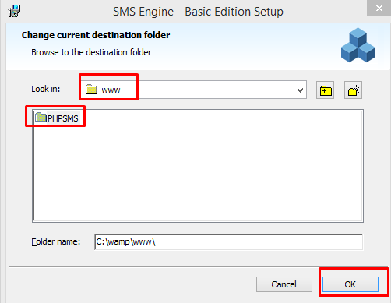Click empty area of the folder list
The width and height of the screenshot is (391, 303).
tap(198, 171)
